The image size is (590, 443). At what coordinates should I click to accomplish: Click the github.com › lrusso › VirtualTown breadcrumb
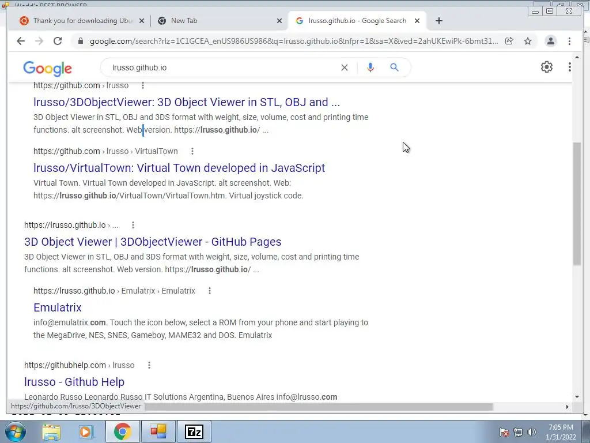click(105, 151)
